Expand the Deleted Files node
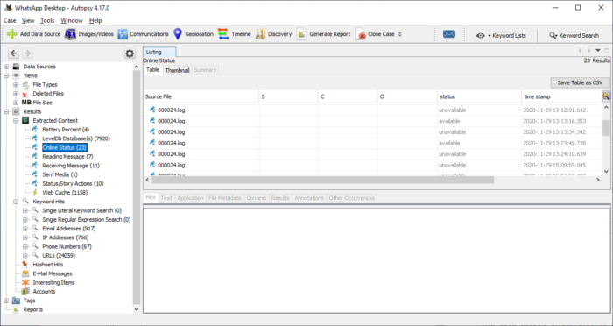Screen dimensions: 613x326 [16, 94]
